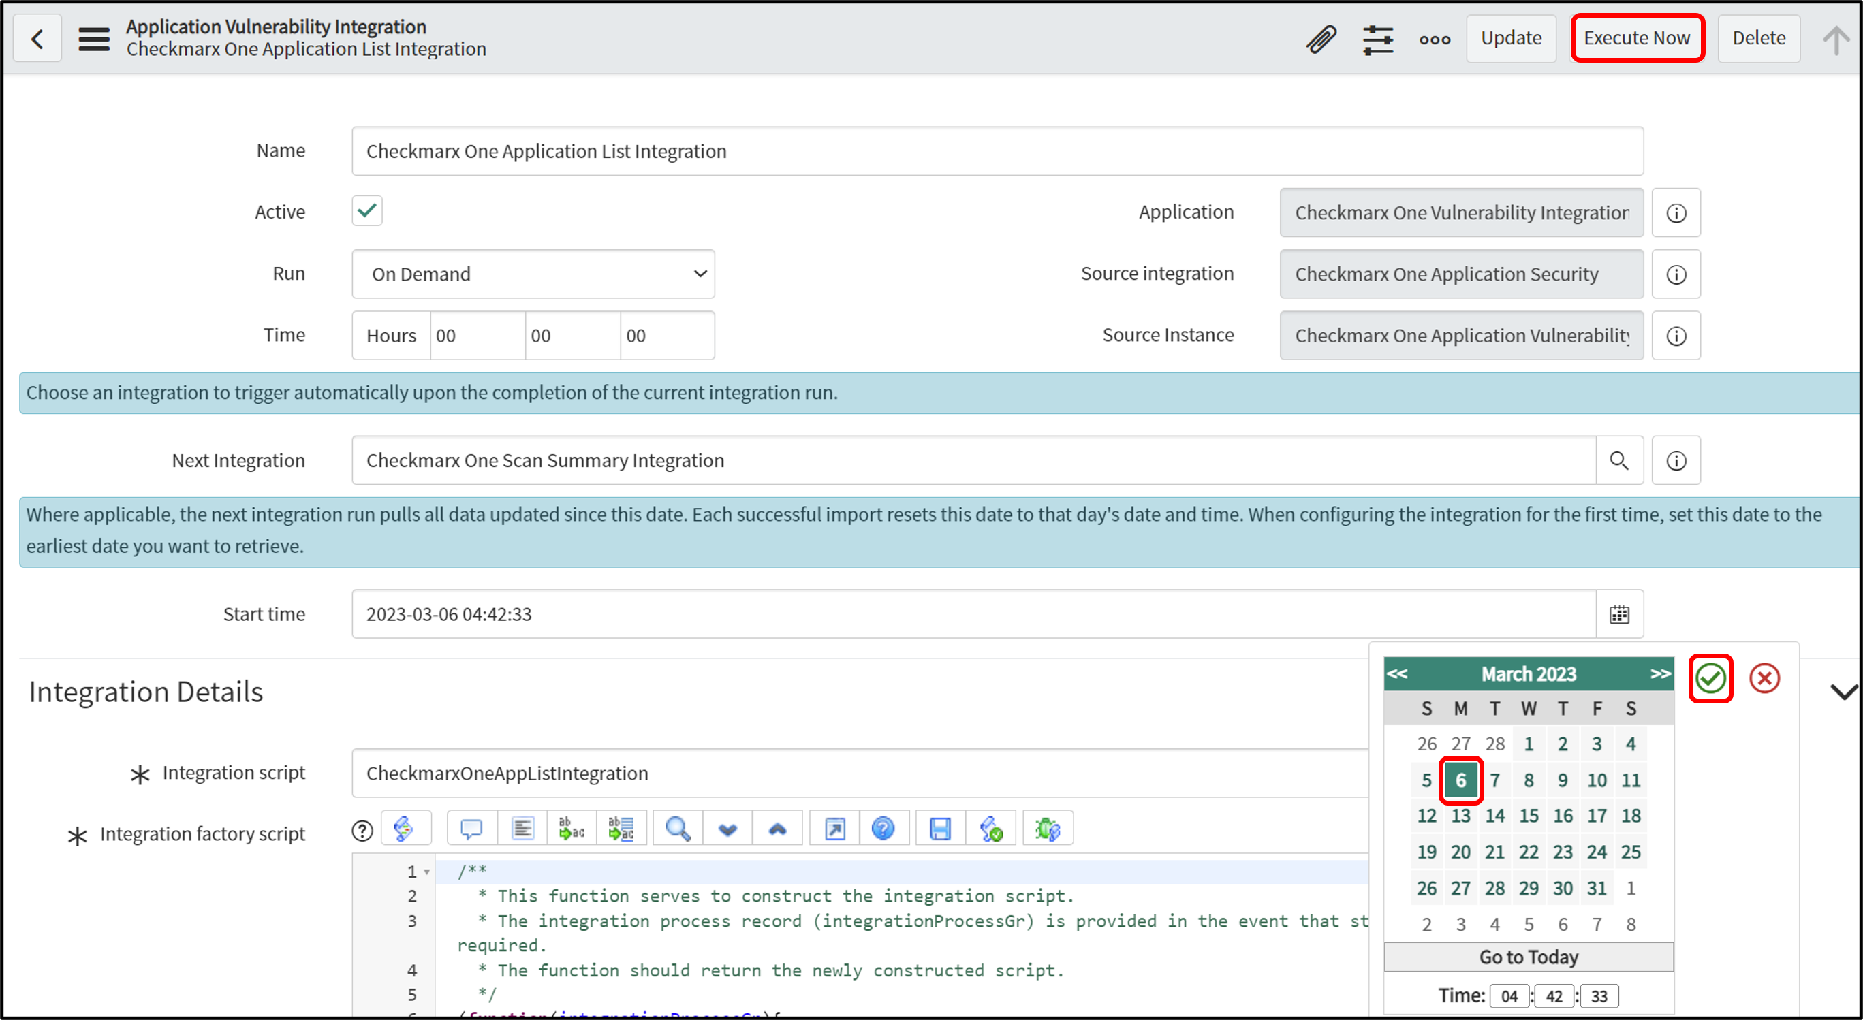
Task: Open the script editor help icon
Action: point(883,828)
